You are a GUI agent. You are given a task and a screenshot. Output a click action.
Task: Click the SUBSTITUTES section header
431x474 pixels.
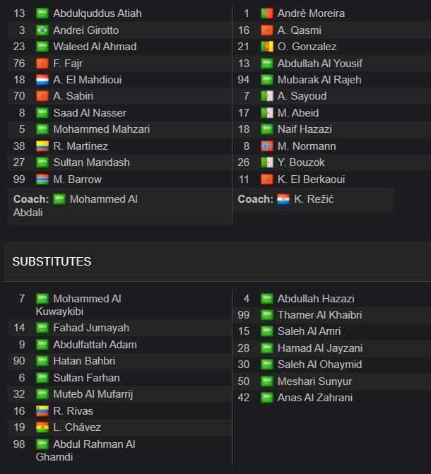click(x=52, y=261)
